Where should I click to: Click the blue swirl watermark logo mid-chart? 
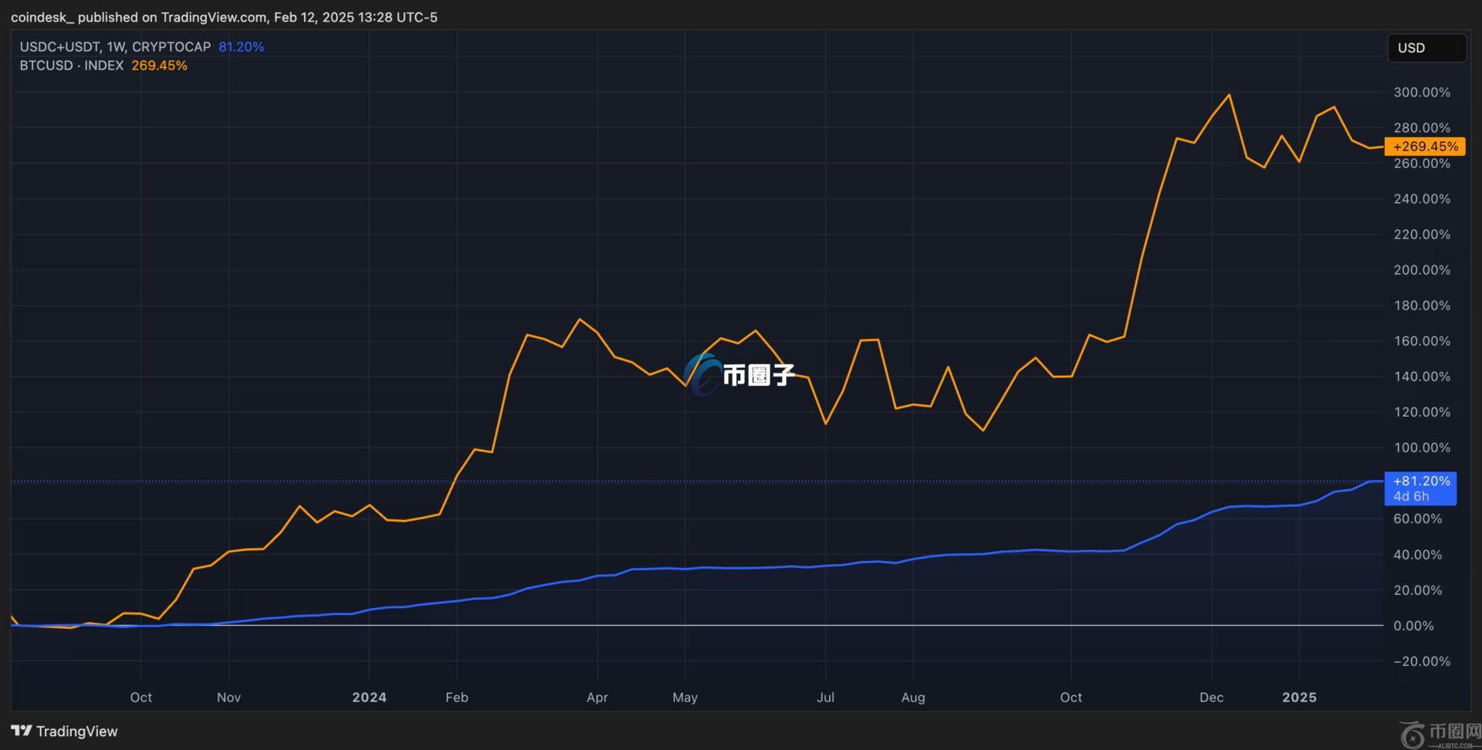(x=702, y=375)
